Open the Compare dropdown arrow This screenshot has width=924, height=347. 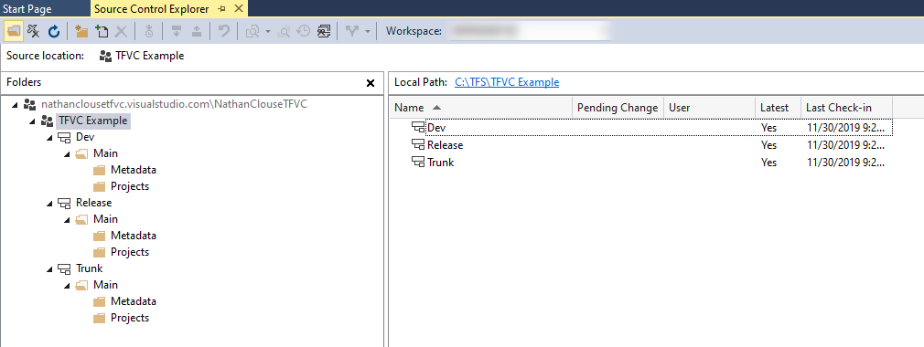268,31
